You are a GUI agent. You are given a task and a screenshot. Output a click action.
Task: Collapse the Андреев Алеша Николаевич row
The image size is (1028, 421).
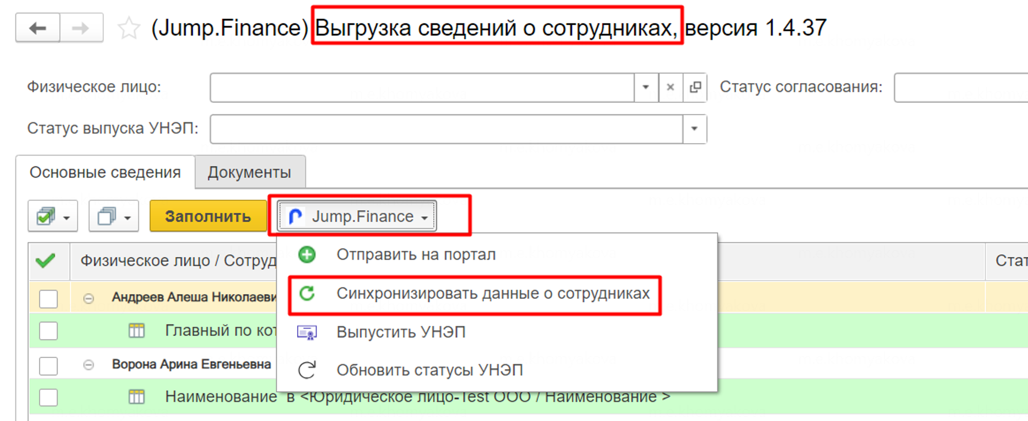88,298
